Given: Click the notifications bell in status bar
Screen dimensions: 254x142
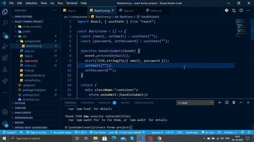Looking at the screenshot, I should click(249, 133).
